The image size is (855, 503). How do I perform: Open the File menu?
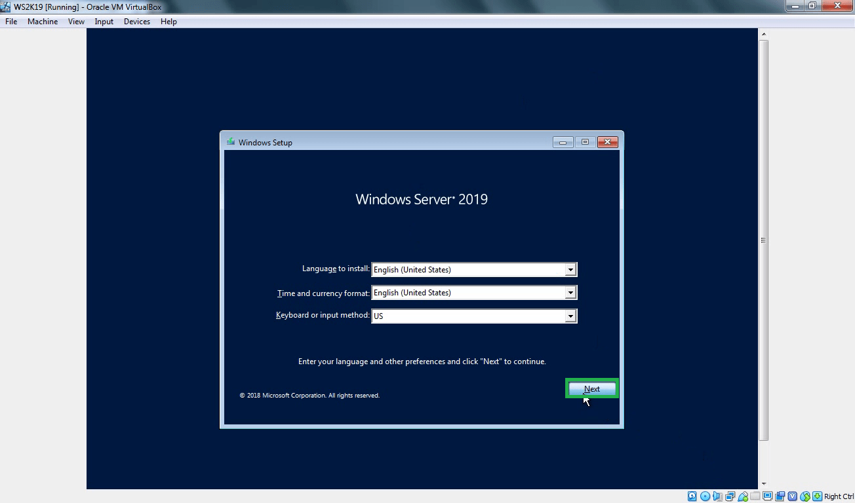pos(11,22)
